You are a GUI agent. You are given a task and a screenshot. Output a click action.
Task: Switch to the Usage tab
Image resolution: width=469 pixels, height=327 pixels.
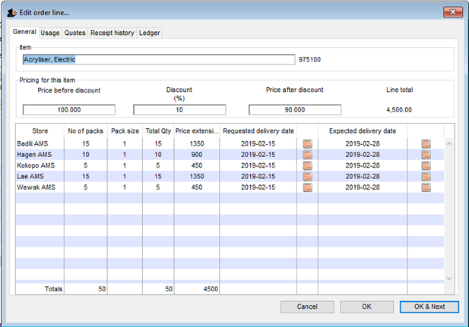(50, 33)
